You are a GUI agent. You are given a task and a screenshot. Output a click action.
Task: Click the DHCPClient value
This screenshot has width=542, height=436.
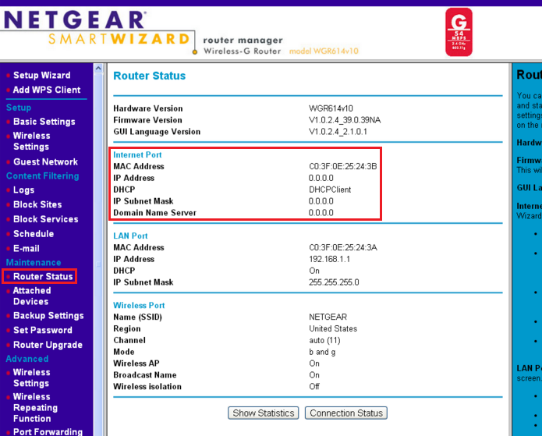(x=330, y=190)
